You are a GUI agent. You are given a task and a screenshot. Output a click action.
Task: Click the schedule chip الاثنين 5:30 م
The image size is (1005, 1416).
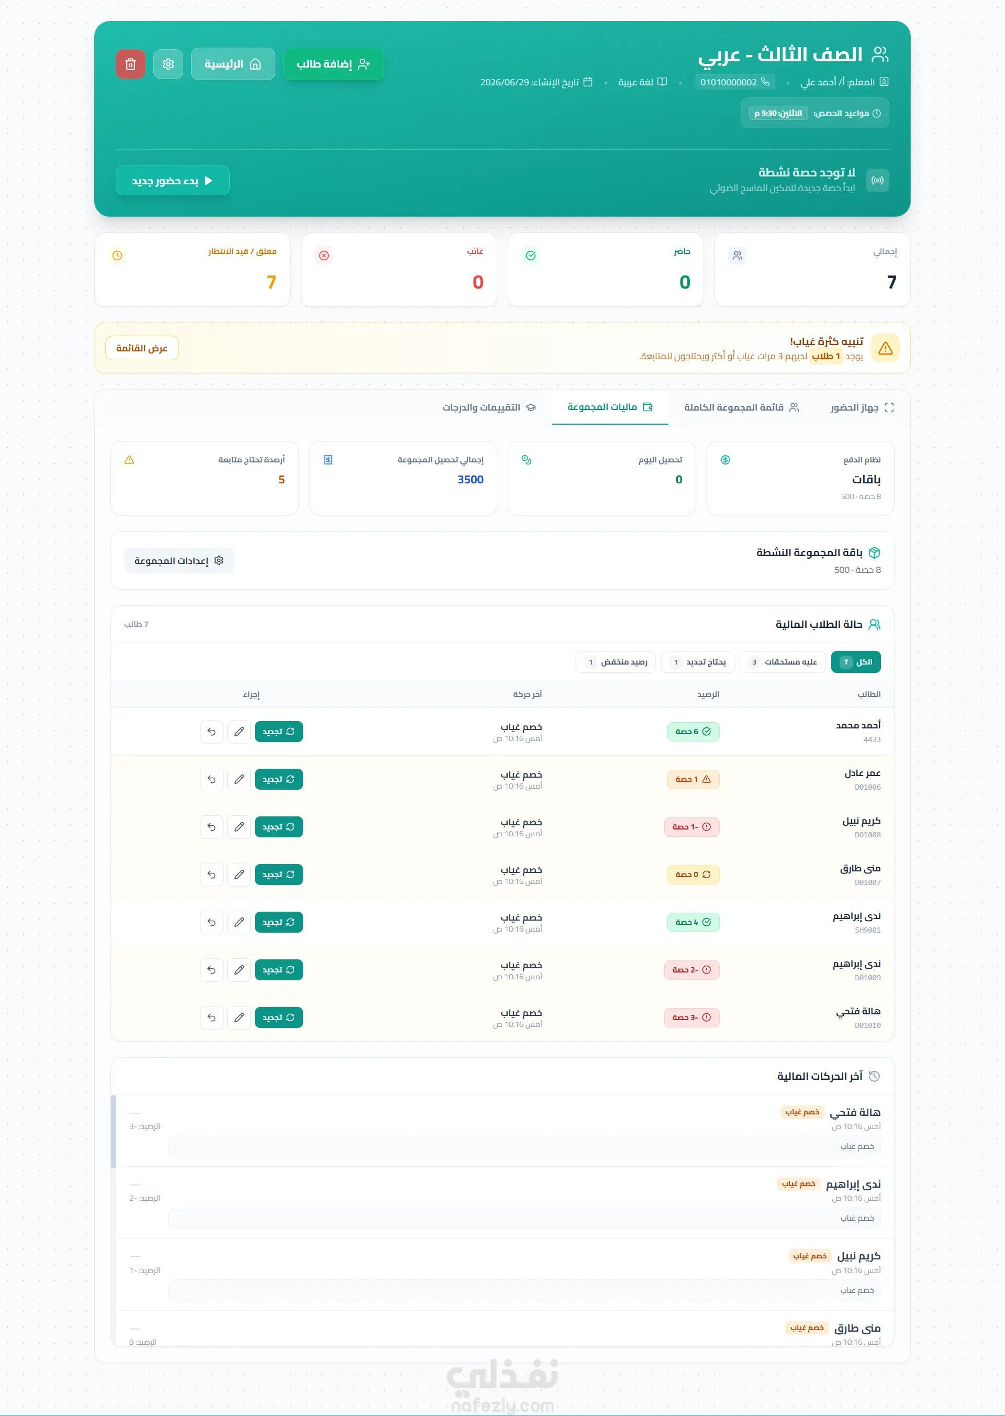click(778, 113)
